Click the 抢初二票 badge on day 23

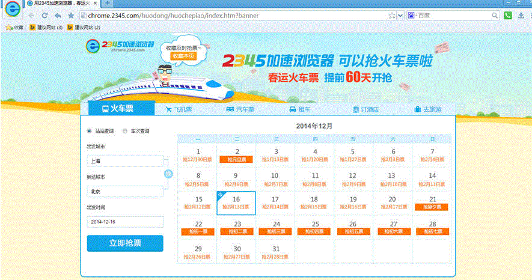[x=237, y=231]
